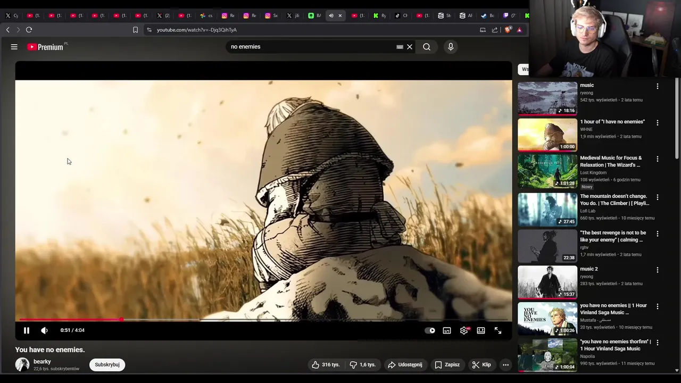Image resolution: width=681 pixels, height=383 pixels.
Task: Toggle subtitles with the captions icon
Action: [447, 330]
